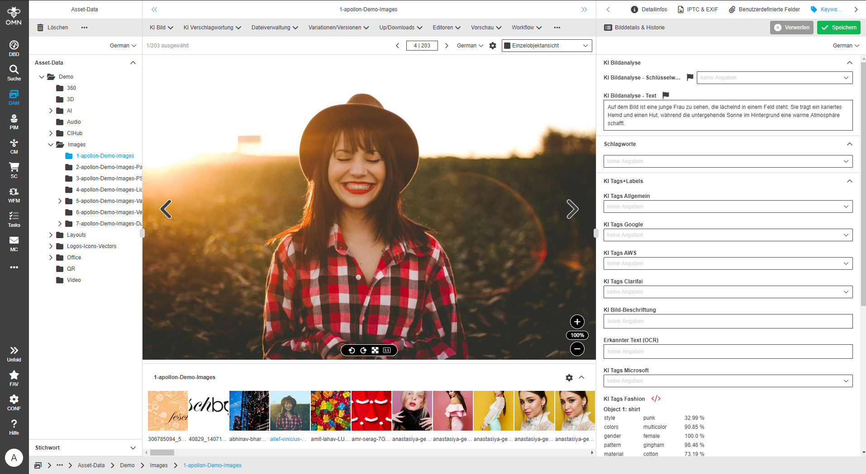The width and height of the screenshot is (866, 474).
Task: Toggle flag next to KI Bildanalyse - Text
Action: (x=666, y=95)
